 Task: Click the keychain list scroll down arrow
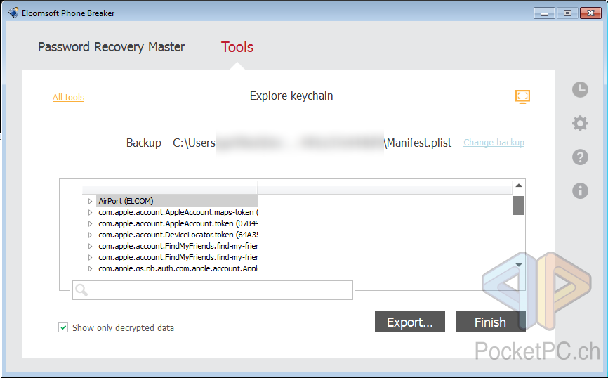pyautogui.click(x=518, y=265)
